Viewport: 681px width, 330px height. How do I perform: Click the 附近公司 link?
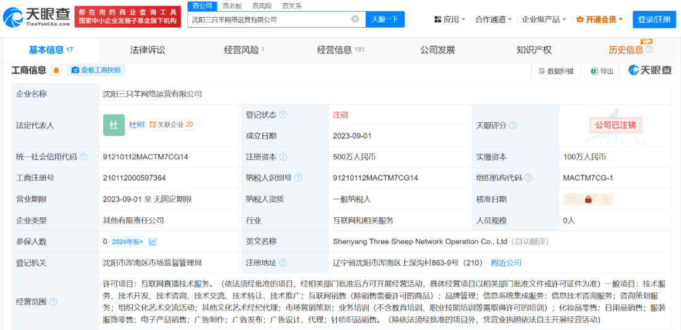pos(506,263)
